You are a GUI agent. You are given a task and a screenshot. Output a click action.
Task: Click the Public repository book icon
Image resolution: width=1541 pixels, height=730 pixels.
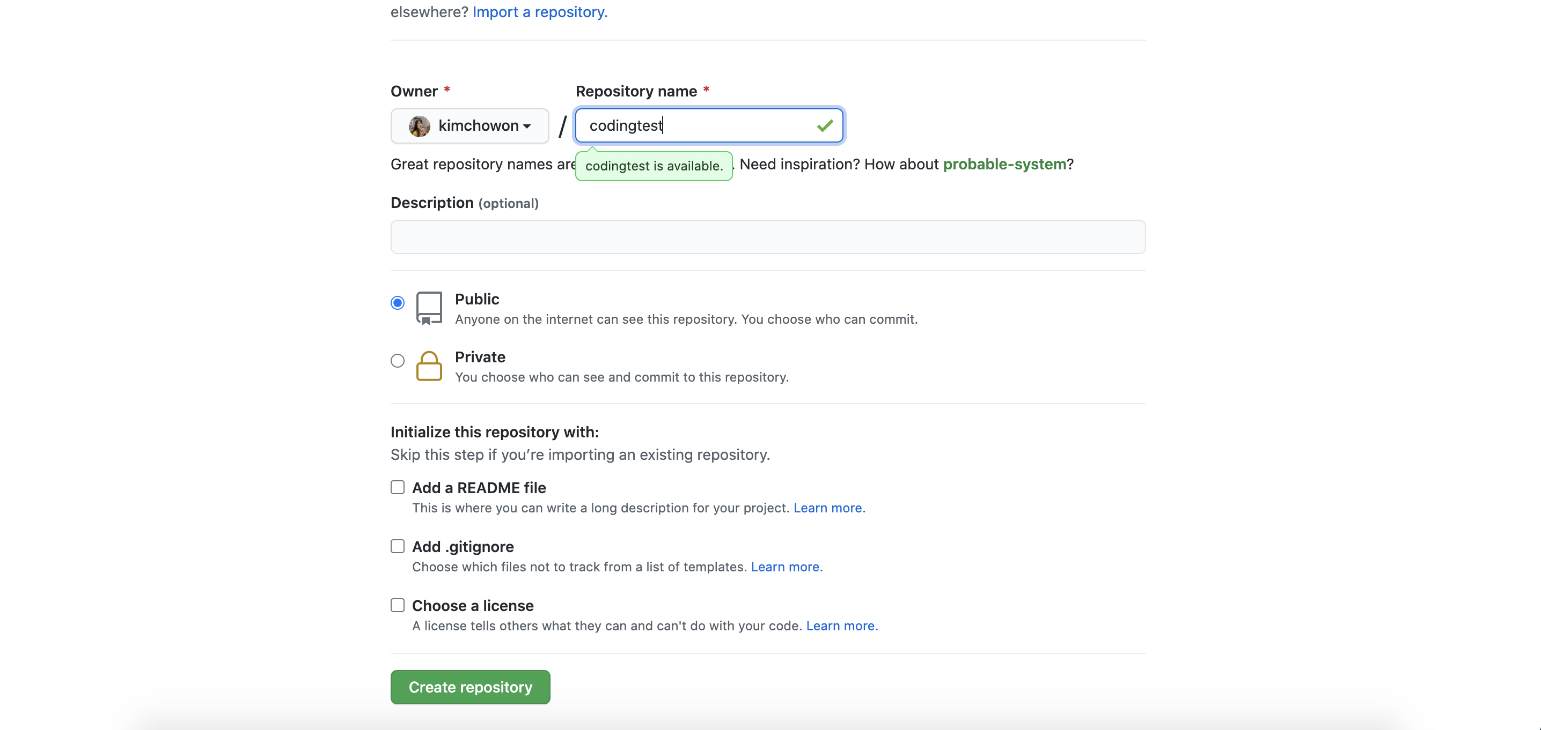429,308
